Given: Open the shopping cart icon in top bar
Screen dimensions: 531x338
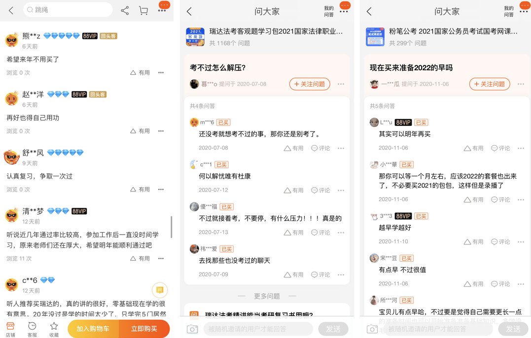Looking at the screenshot, I should coord(143,10).
